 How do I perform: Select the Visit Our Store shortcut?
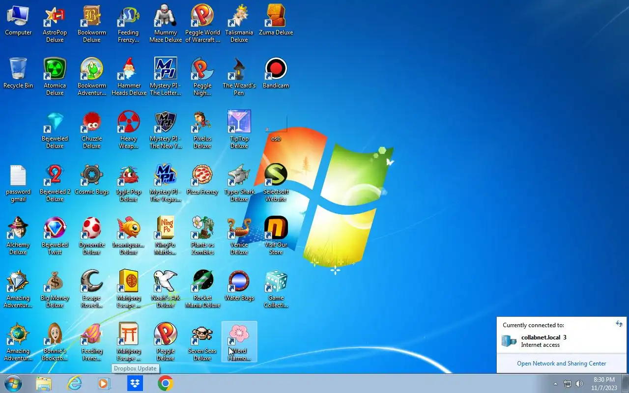(276, 236)
